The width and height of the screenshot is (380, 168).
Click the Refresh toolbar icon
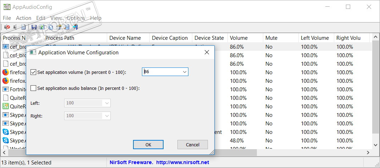[x=42, y=27]
